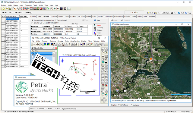Open the decline curve icon in Main toolbar
This screenshot has height=113, width=193.
pos(45,9)
